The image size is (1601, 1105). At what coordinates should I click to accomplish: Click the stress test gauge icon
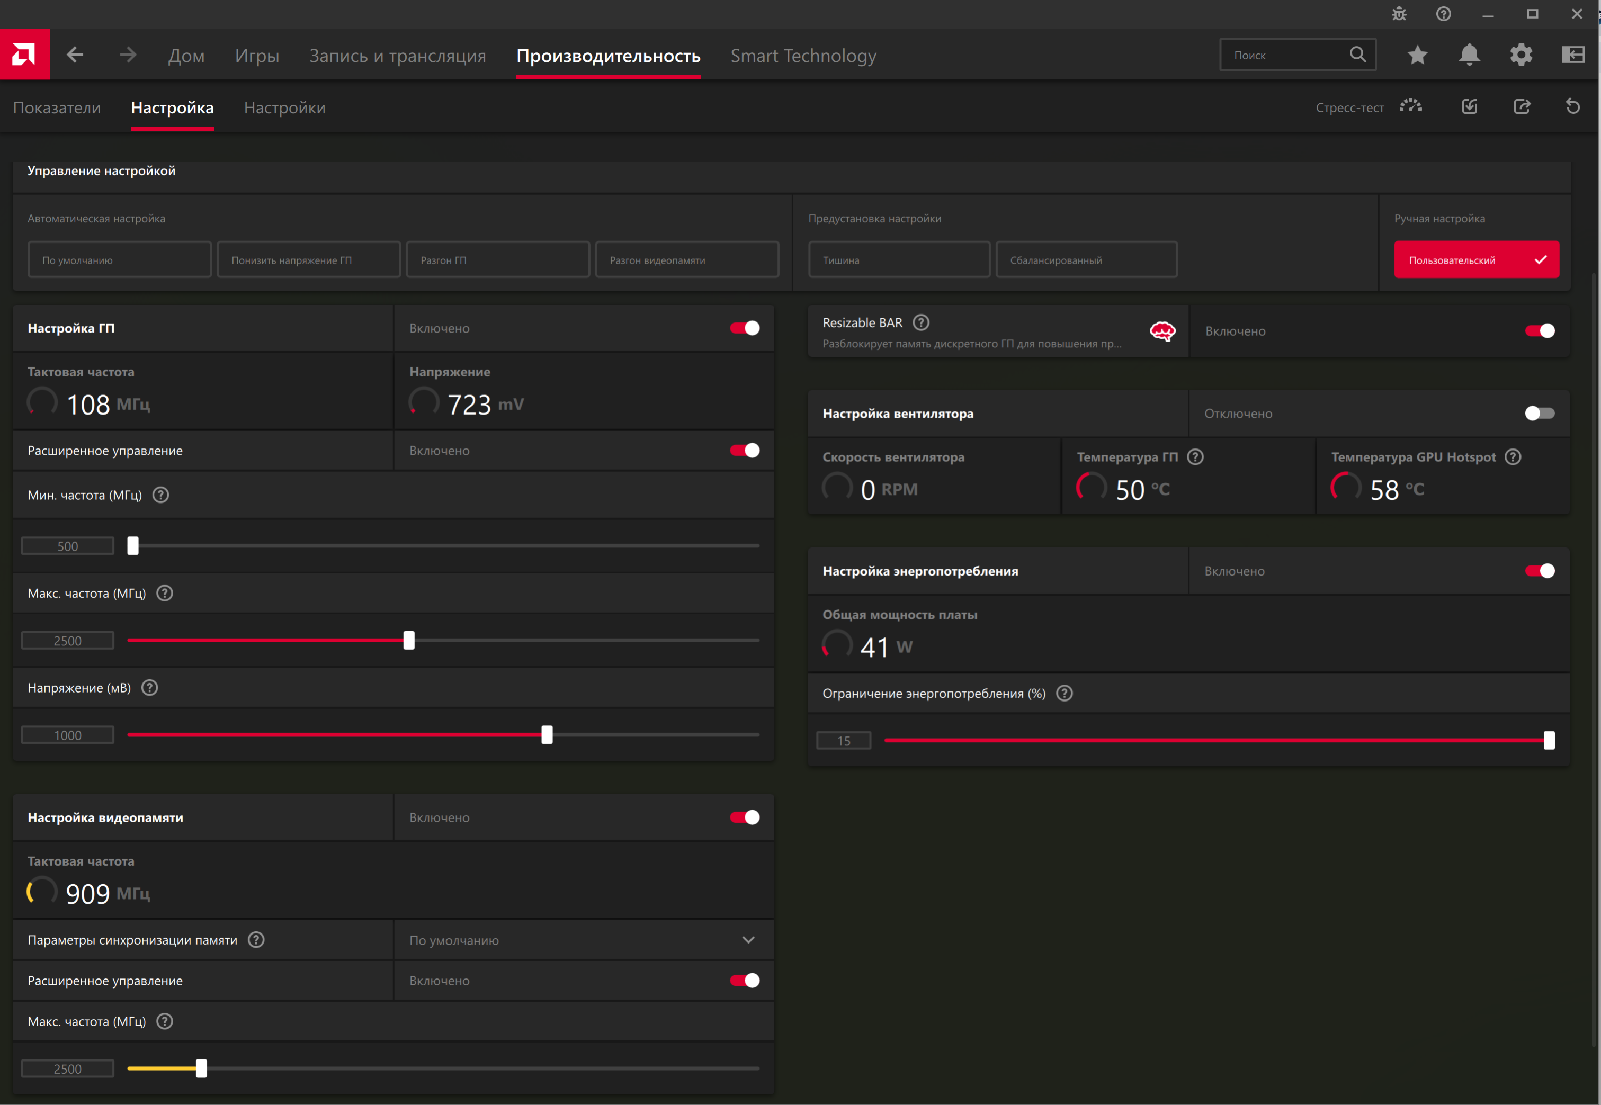coord(1410,106)
